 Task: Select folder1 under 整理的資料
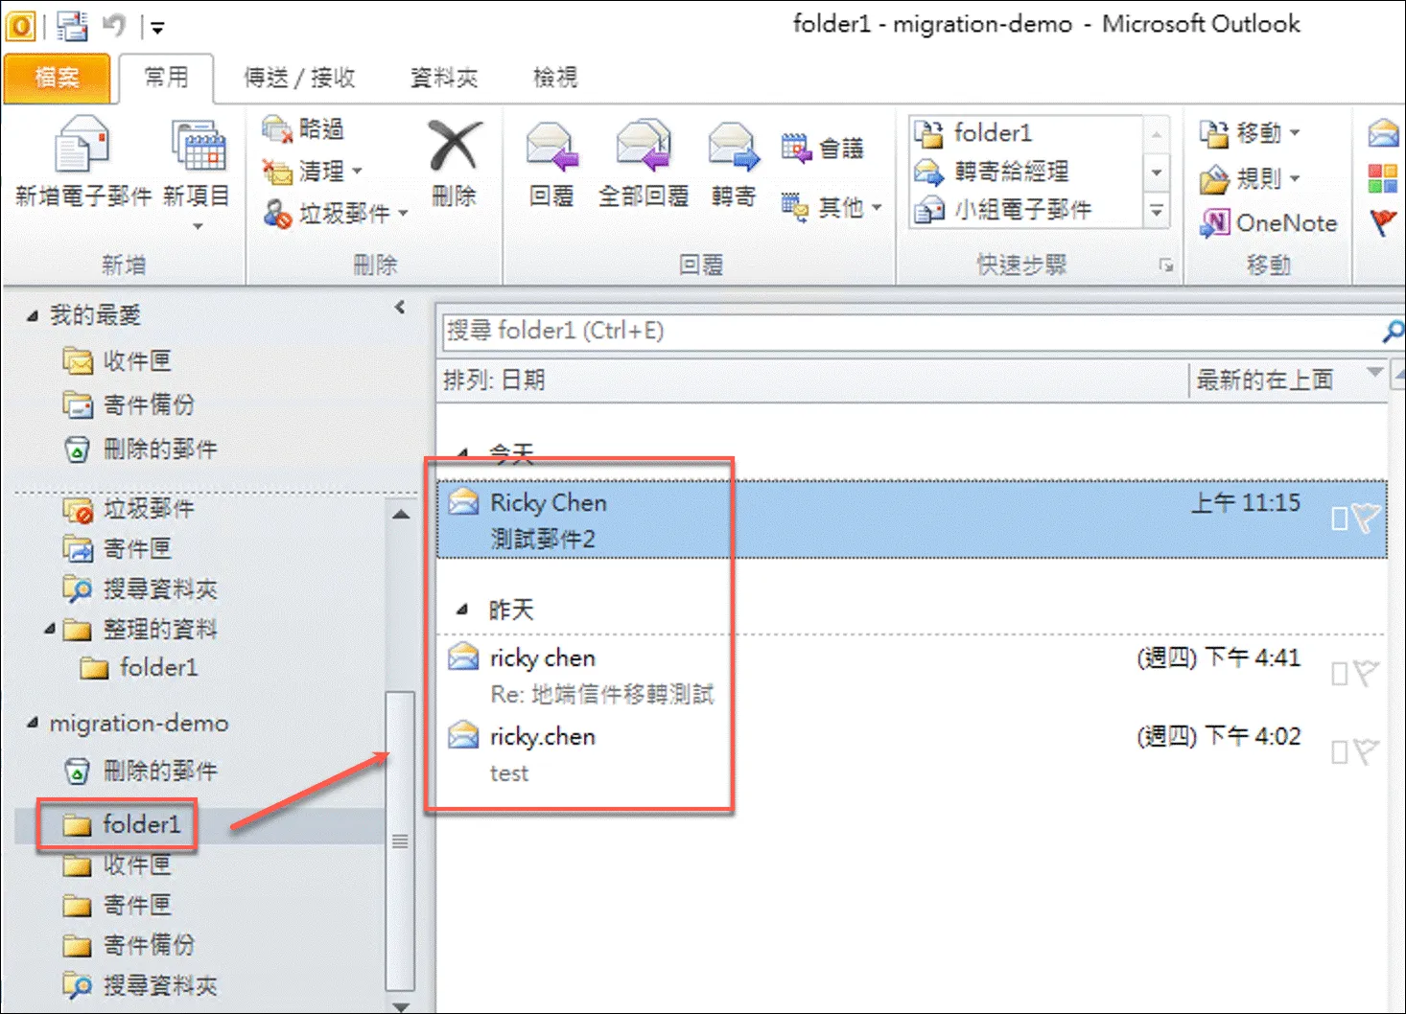[x=140, y=667]
